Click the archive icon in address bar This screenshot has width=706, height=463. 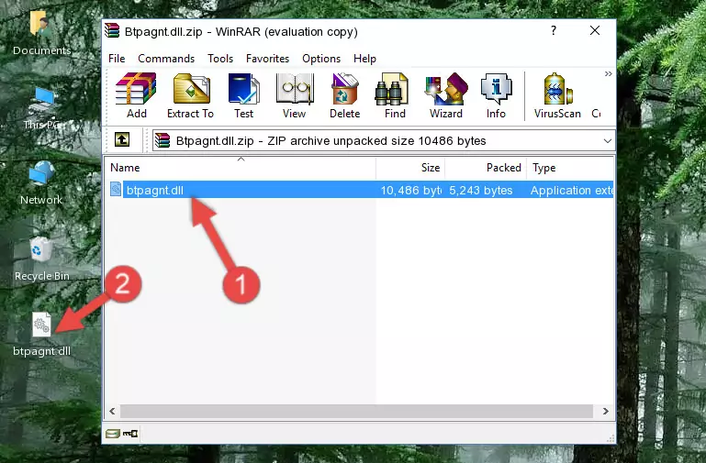tap(162, 140)
